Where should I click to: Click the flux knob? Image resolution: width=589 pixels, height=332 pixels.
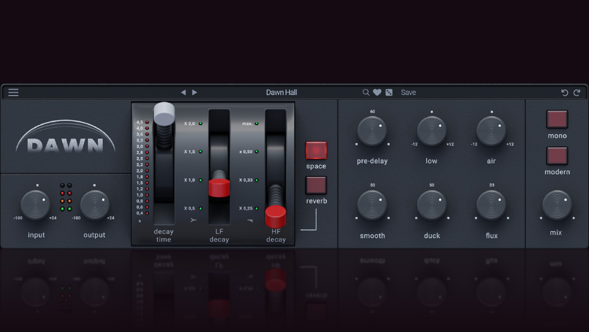(492, 205)
